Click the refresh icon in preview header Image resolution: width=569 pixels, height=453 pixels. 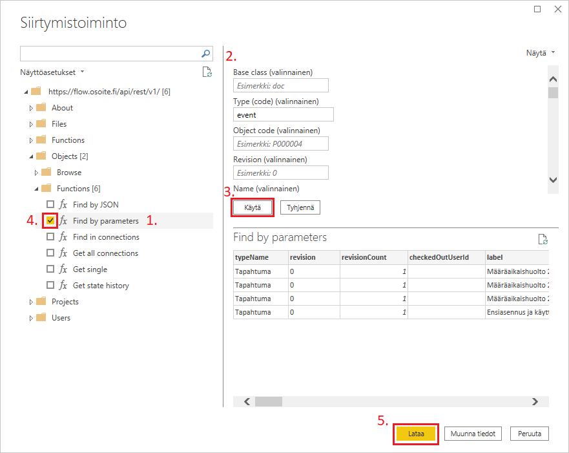coord(543,239)
